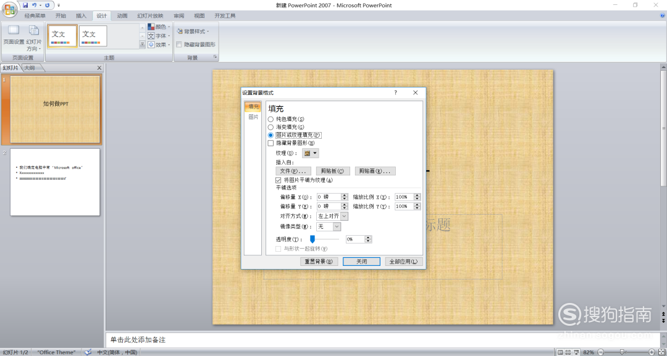Click 中文(简体, 中国) language in status bar
This screenshot has width=667, height=356.
(x=117, y=352)
